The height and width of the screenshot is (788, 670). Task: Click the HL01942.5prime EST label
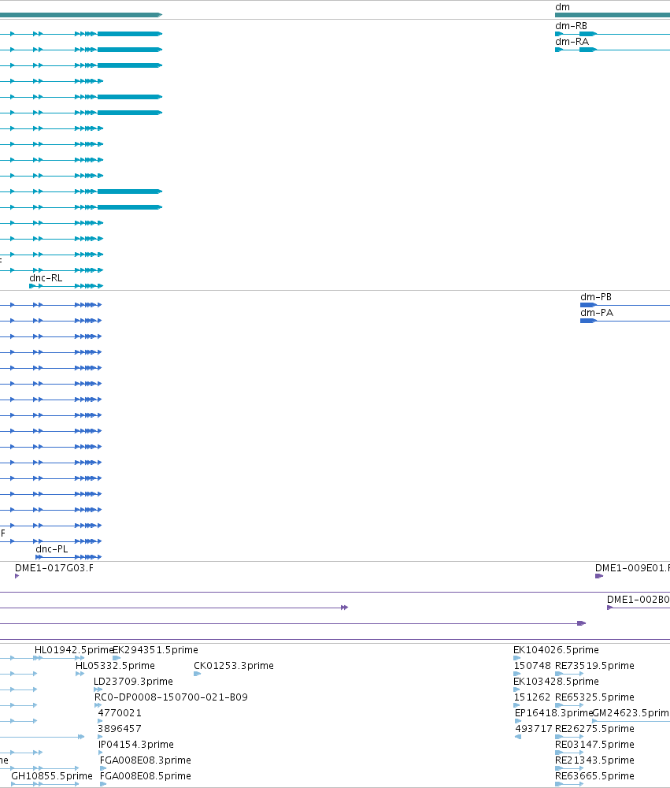[x=74, y=650]
